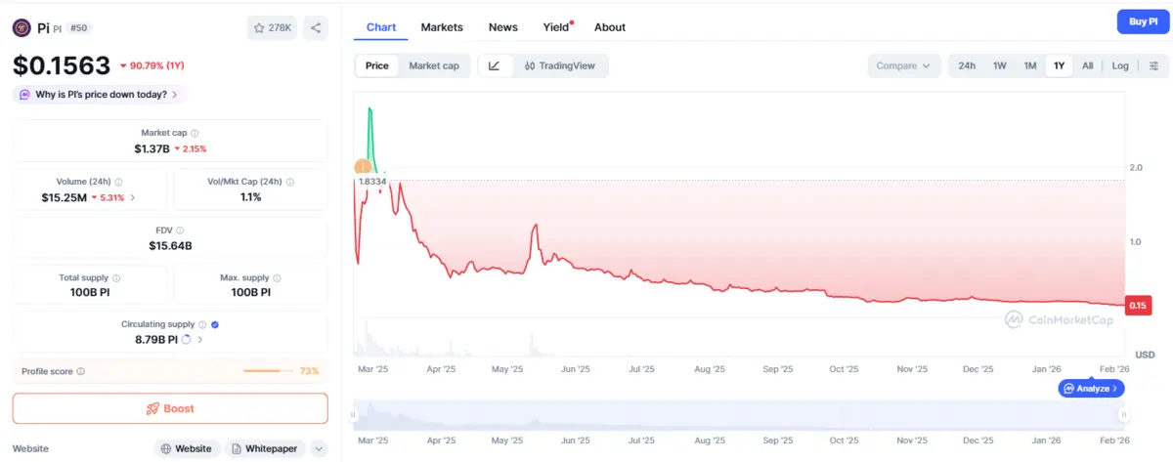Screen dimensions: 1173x462
Task: Click the share icon next to watchlist
Action: tap(316, 28)
